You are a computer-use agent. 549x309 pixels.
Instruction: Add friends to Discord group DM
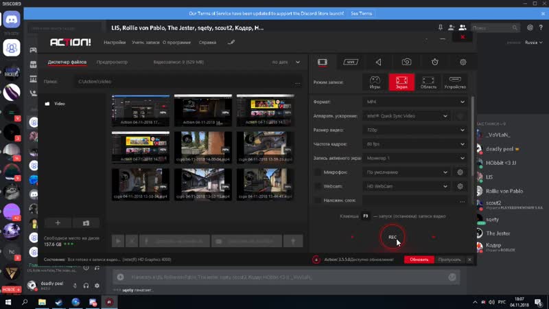pyautogui.click(x=451, y=27)
